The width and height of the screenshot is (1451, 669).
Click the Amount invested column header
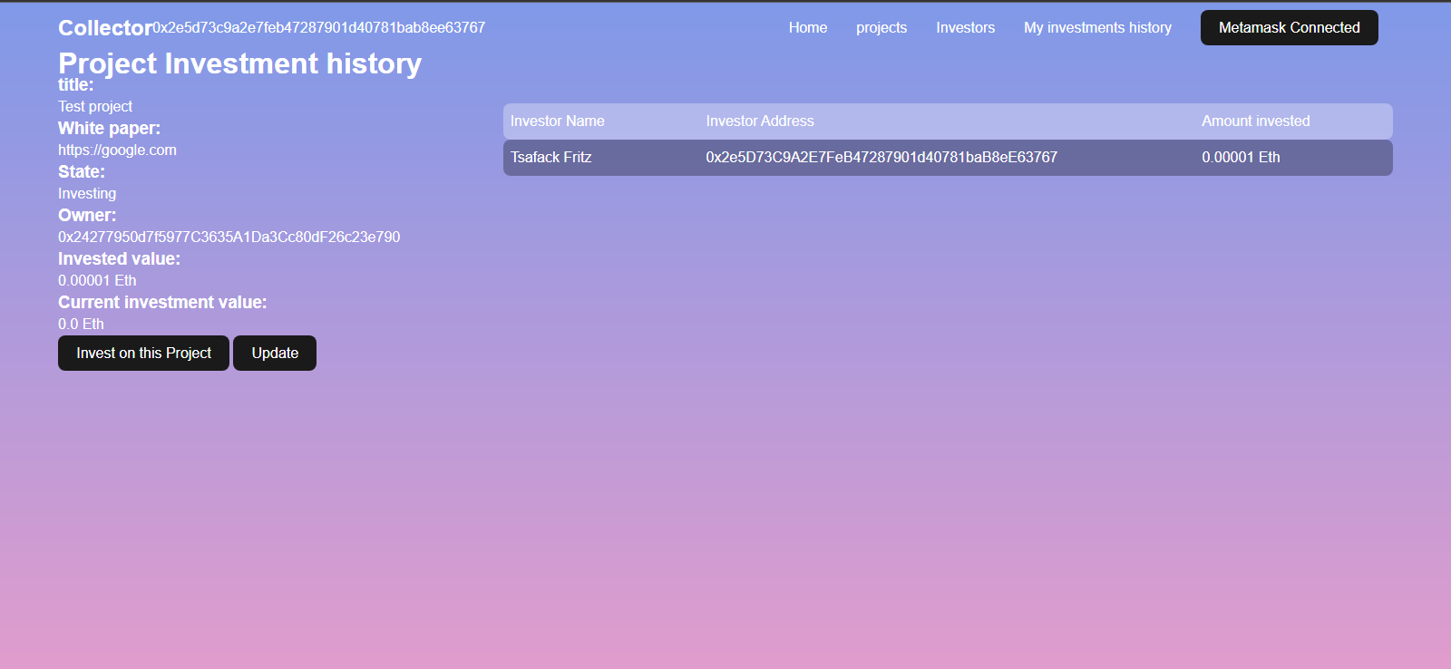[x=1255, y=121]
